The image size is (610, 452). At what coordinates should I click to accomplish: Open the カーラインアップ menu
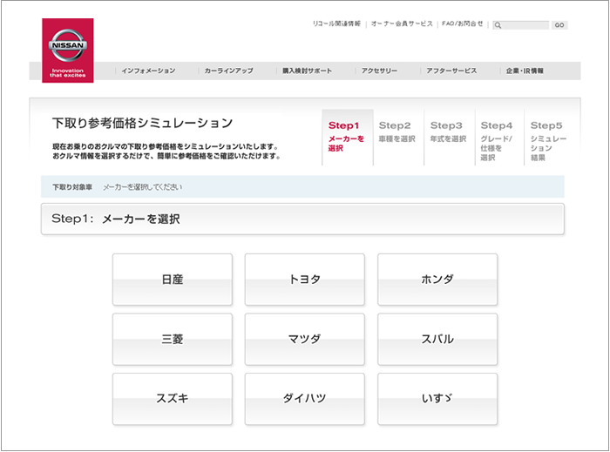pos(228,71)
